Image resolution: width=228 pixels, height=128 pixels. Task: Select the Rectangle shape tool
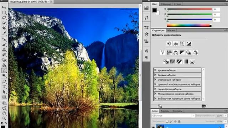click(4, 97)
